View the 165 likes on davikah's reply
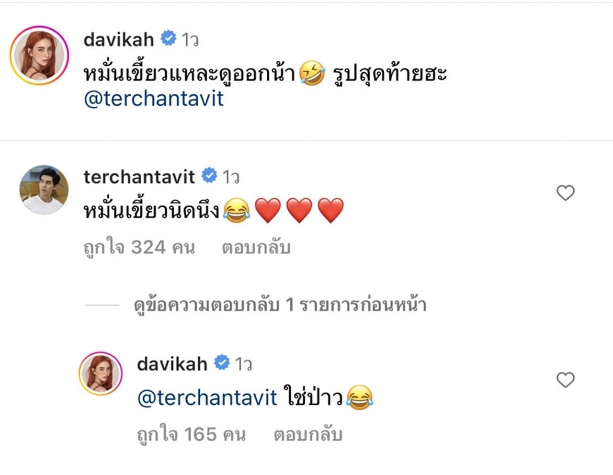Viewport: 613px width, 475px height. coord(191,434)
